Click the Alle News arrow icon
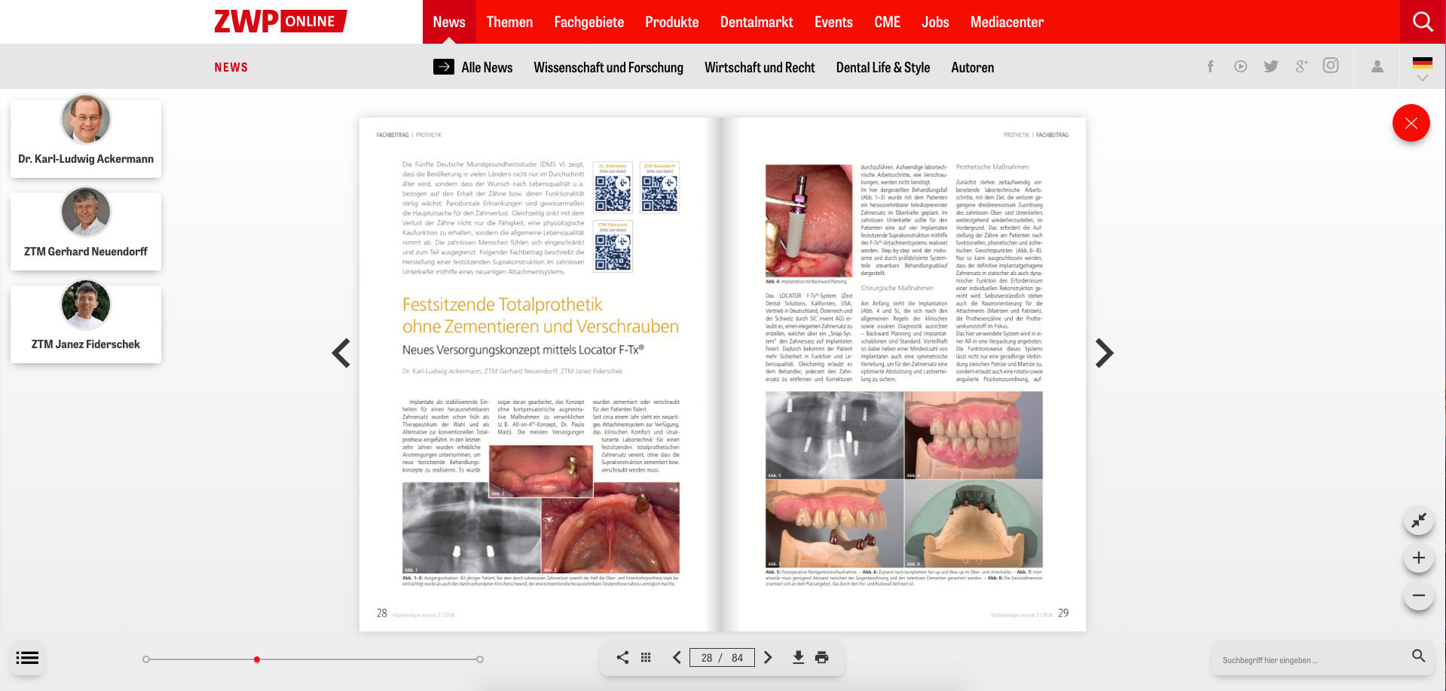The width and height of the screenshot is (1446, 691). (444, 66)
